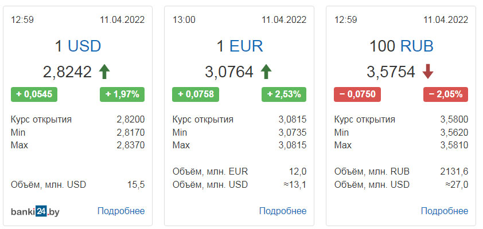Open the USD currency link
The height and width of the screenshot is (229, 483).
pyautogui.click(x=84, y=46)
